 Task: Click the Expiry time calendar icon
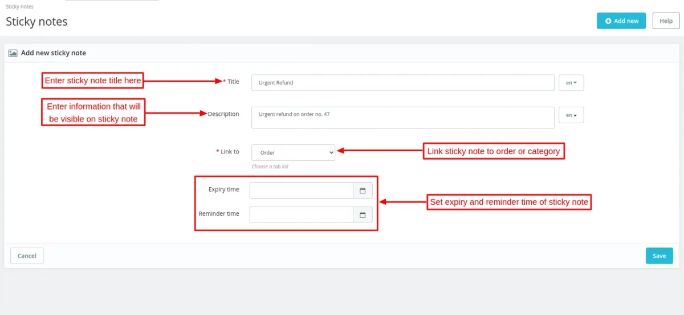(x=363, y=191)
